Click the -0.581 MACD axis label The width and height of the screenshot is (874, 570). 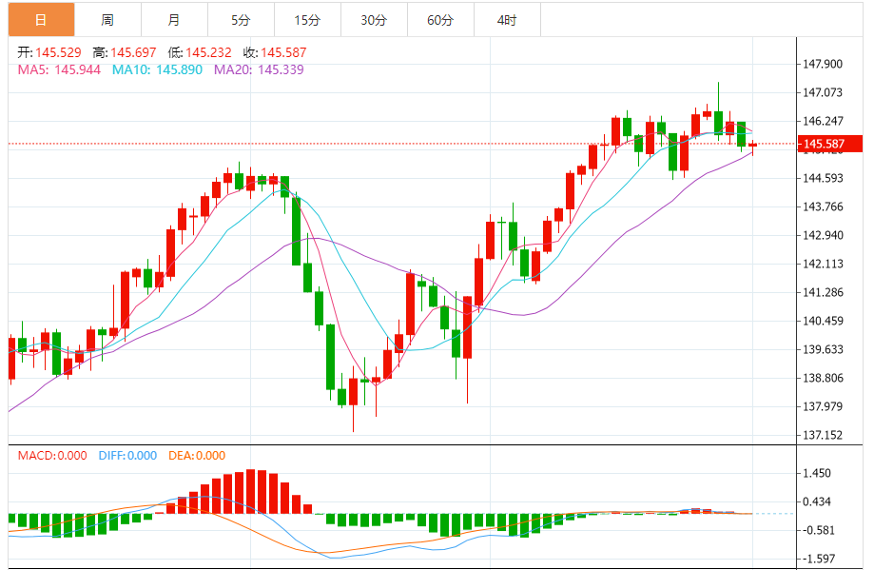[818, 530]
